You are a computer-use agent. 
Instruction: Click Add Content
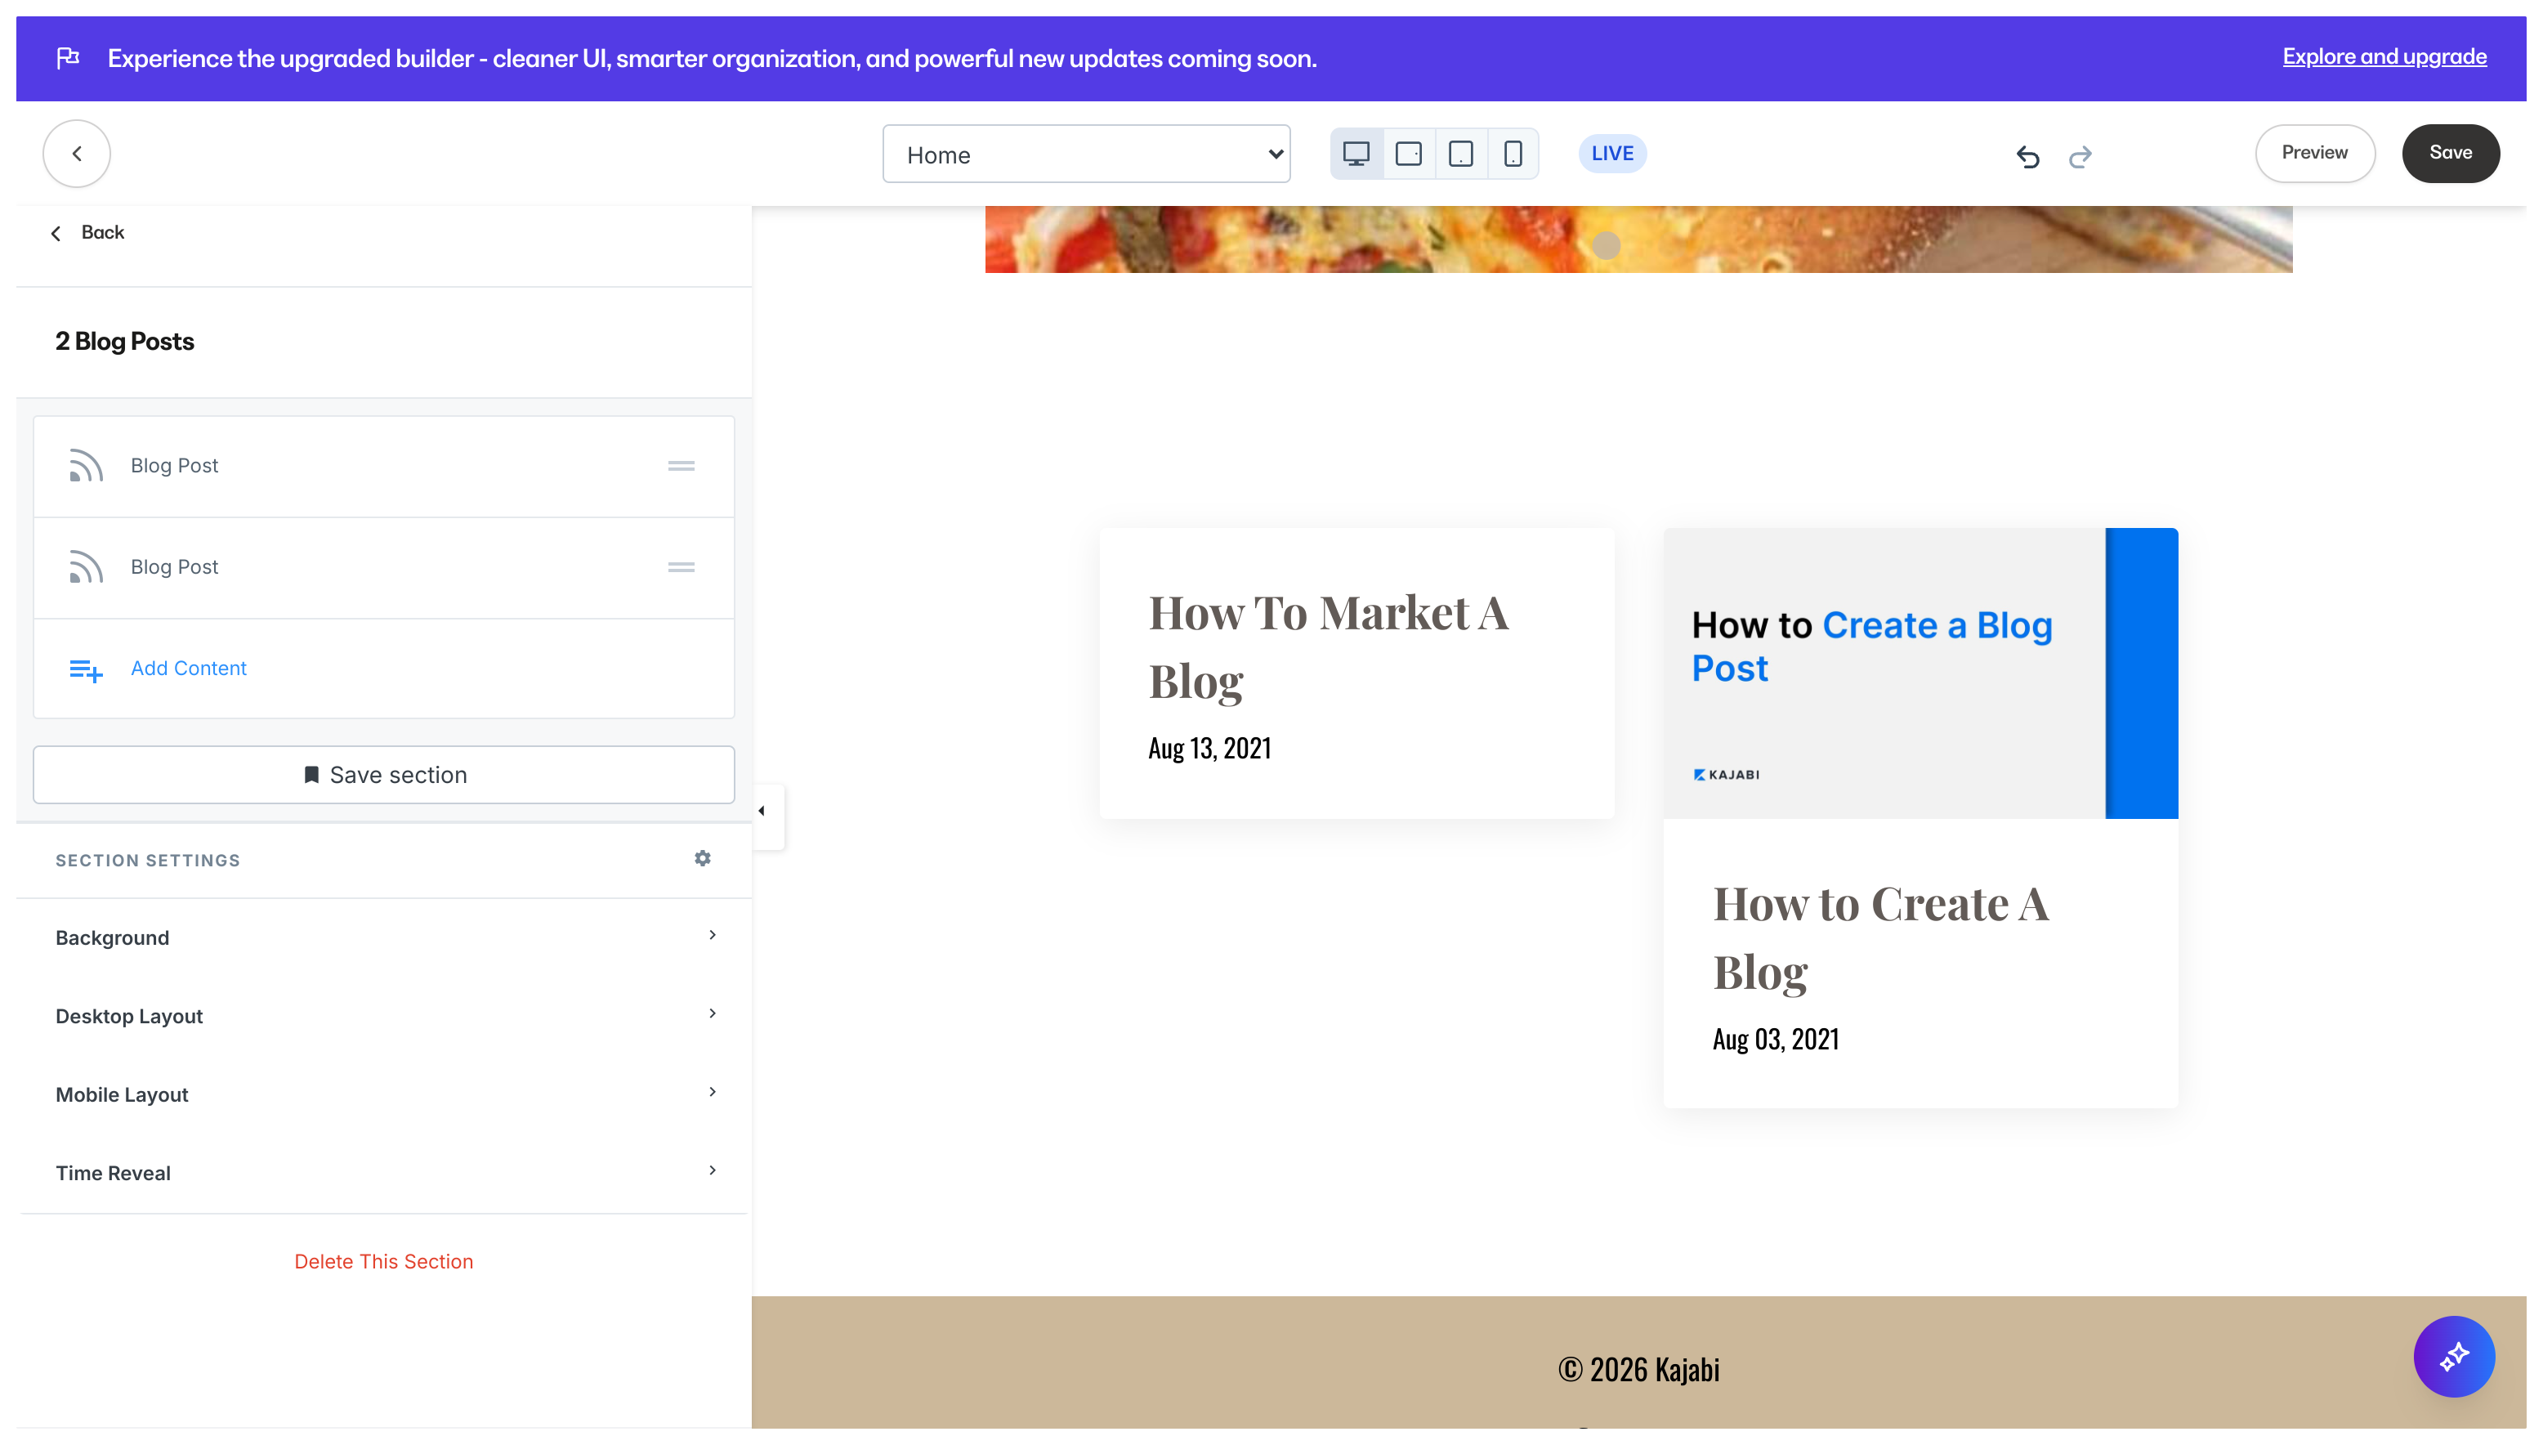tap(189, 668)
